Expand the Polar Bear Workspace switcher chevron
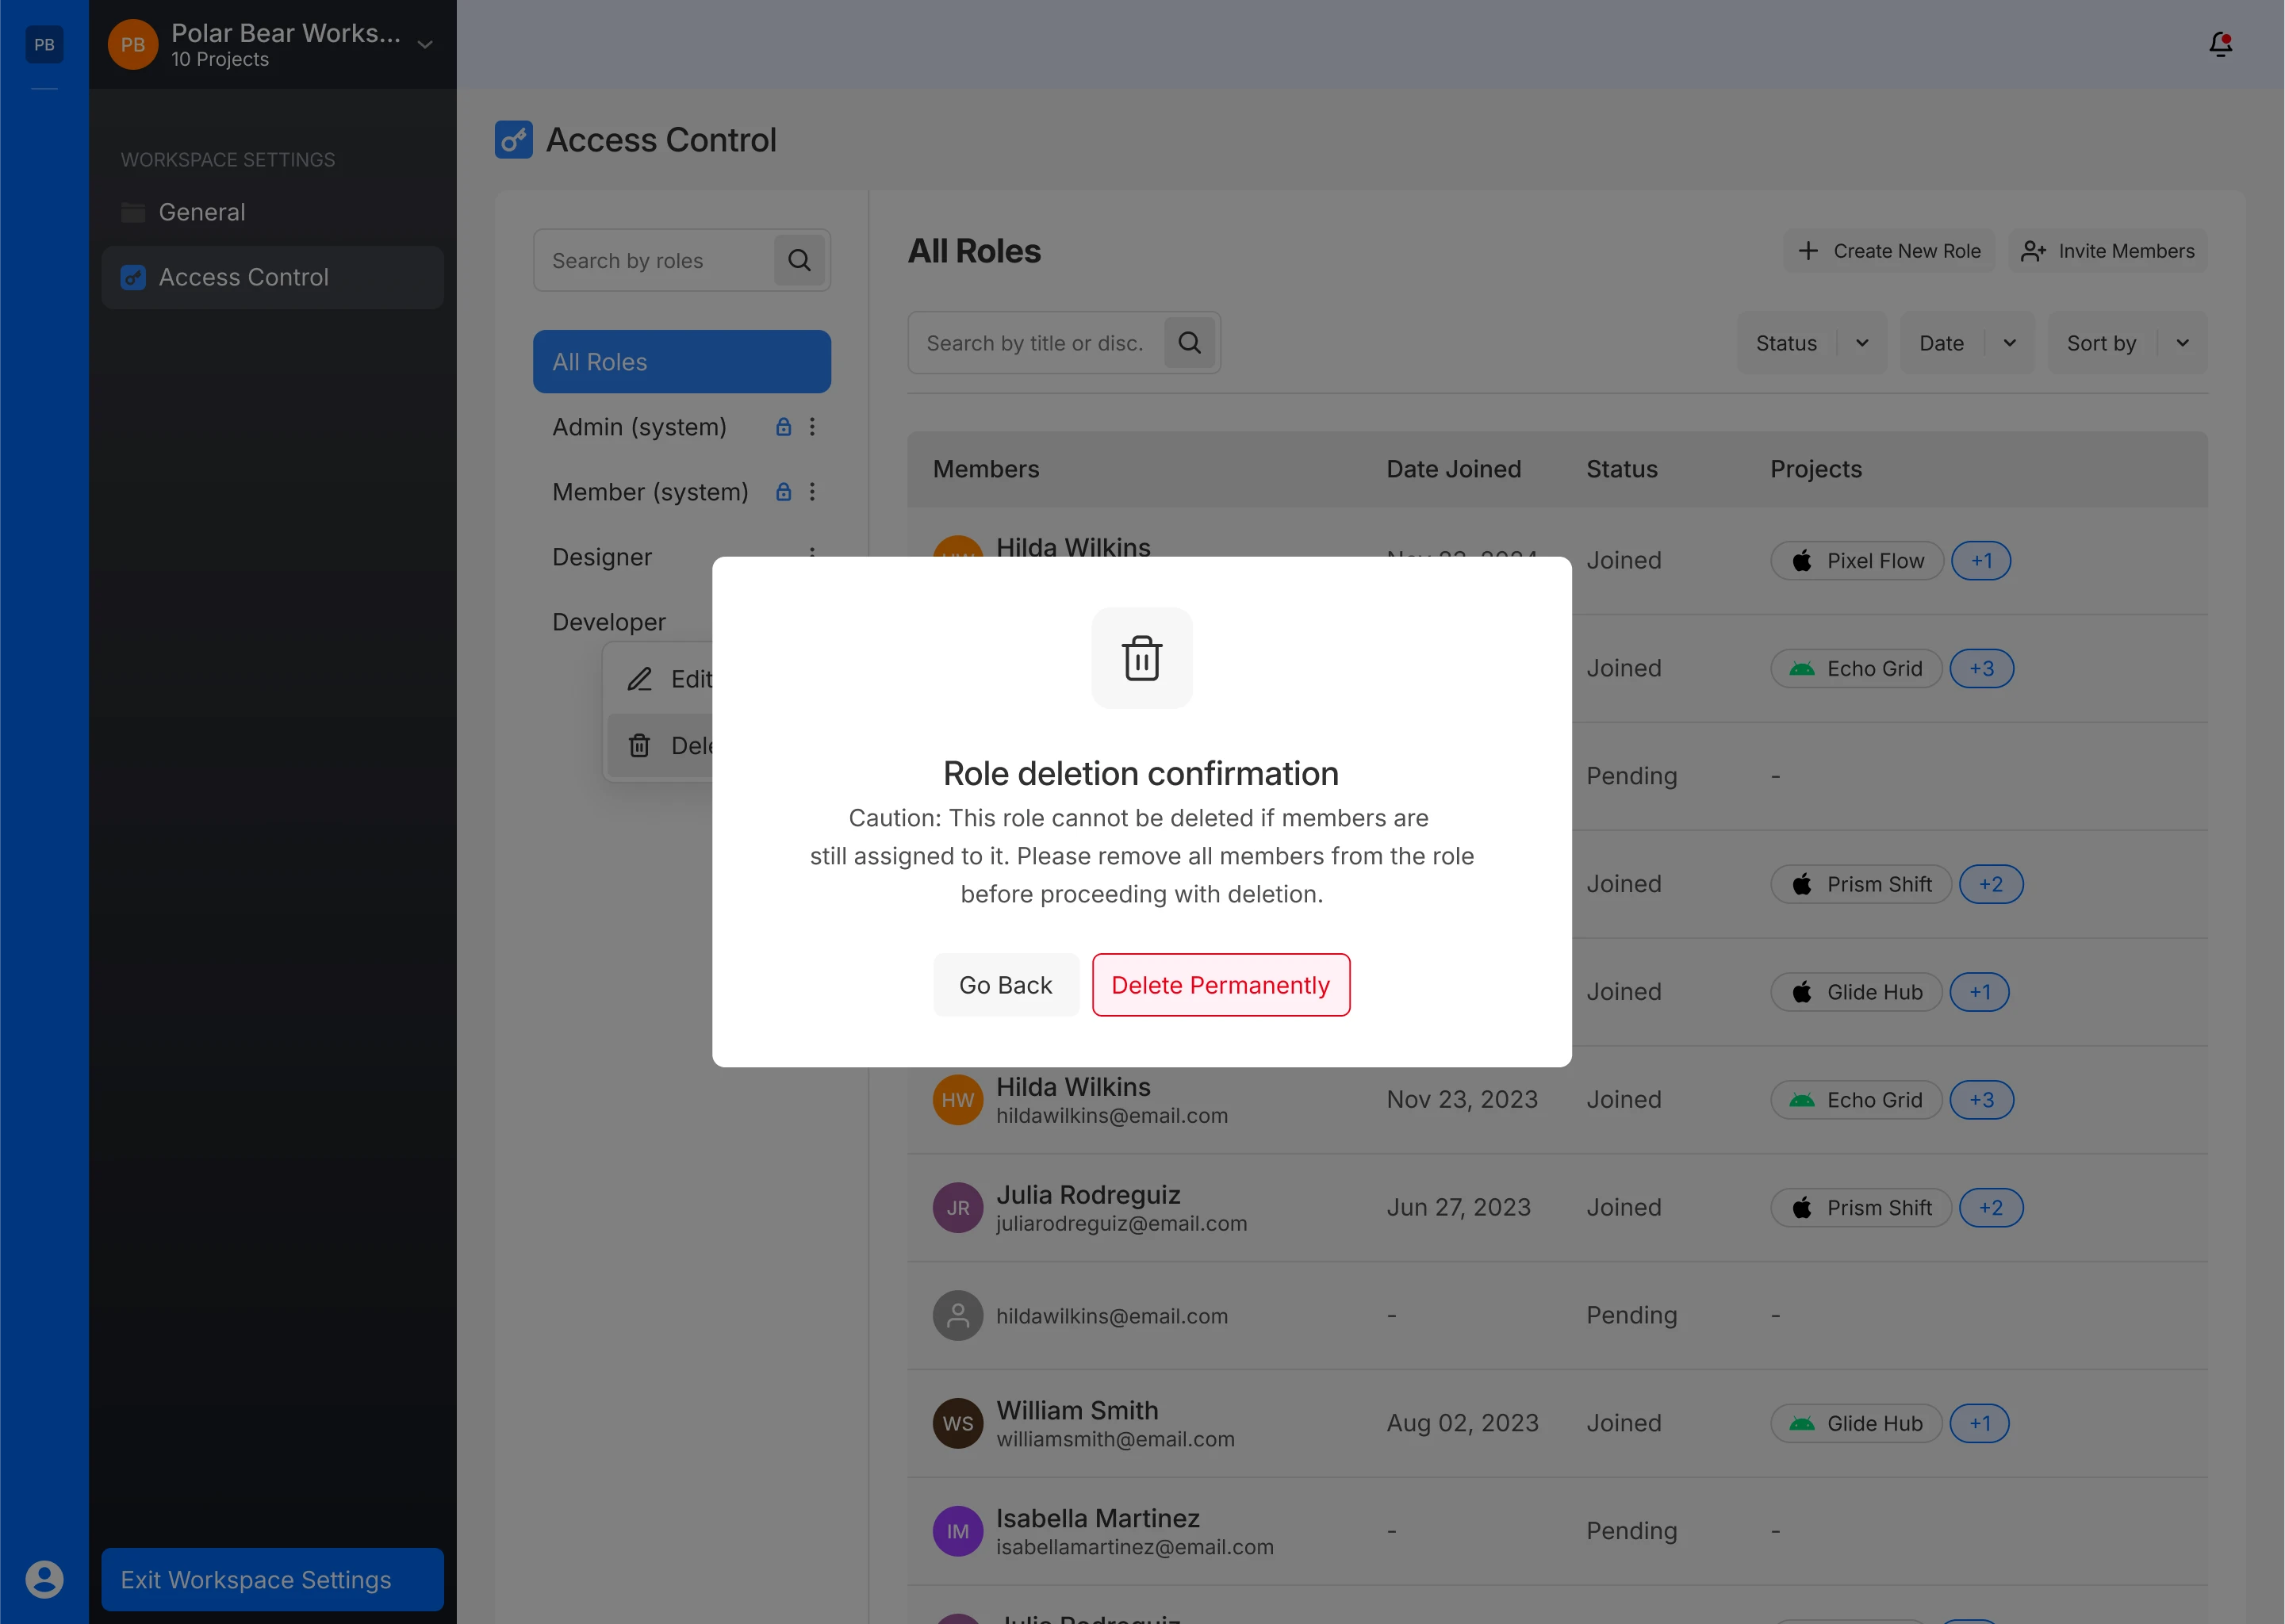 pyautogui.click(x=425, y=45)
